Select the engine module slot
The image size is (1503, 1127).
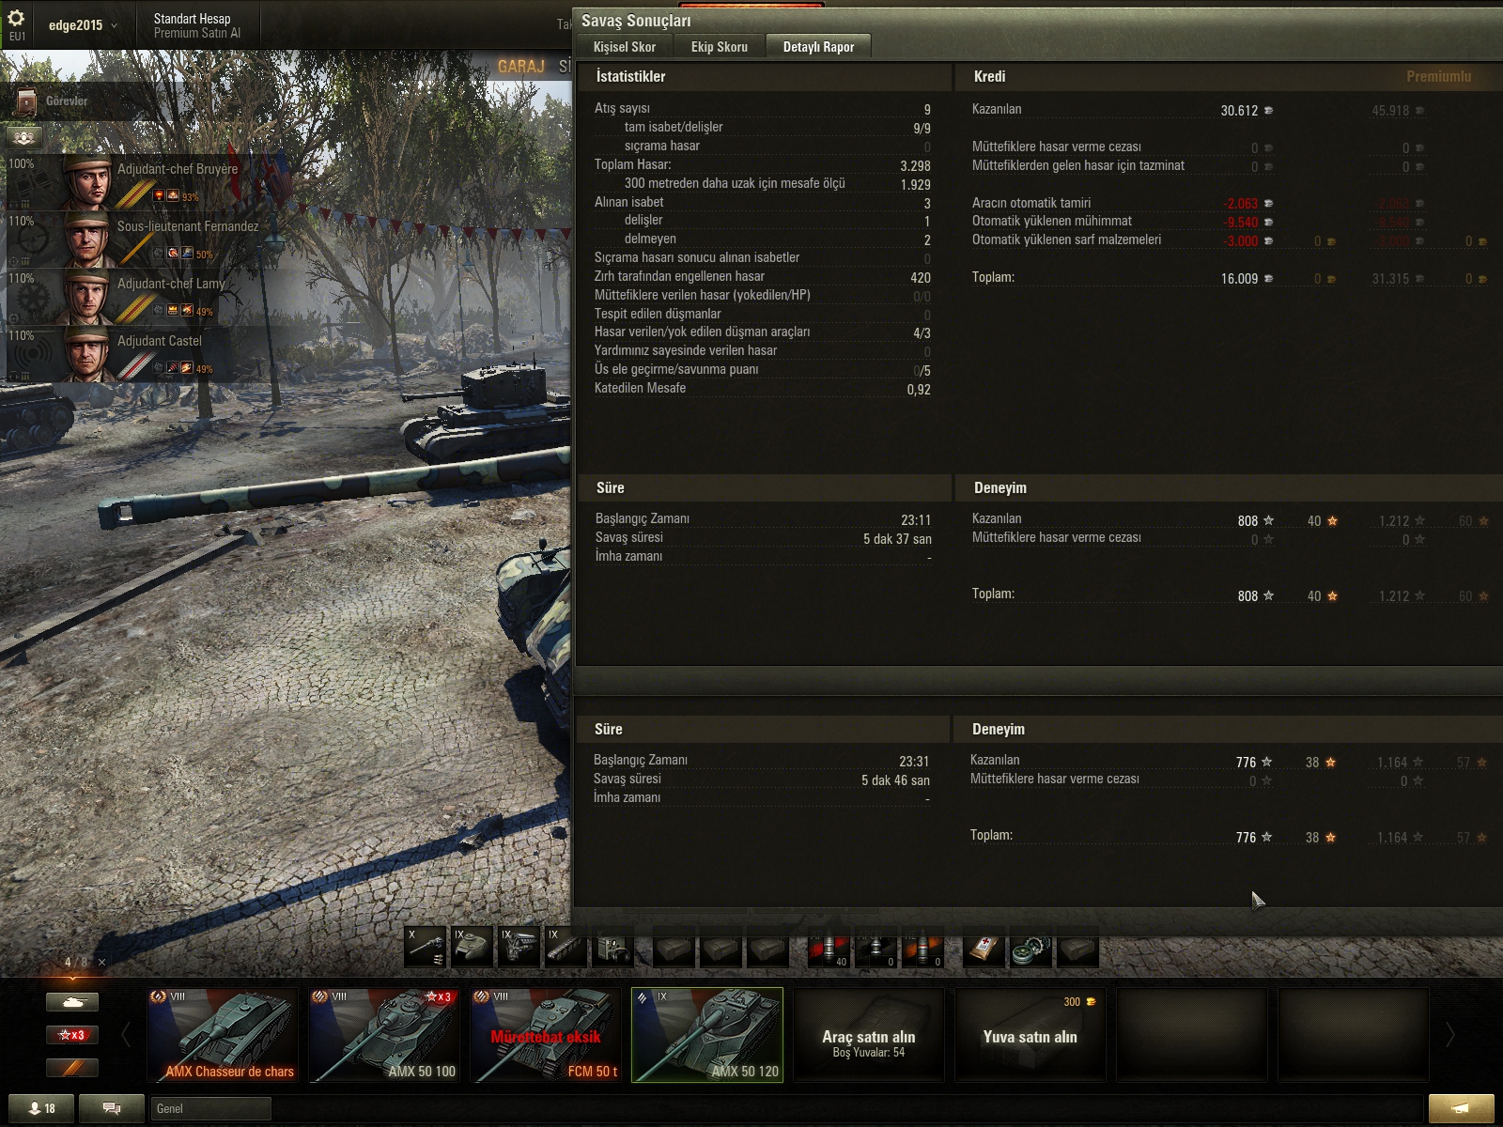click(x=519, y=947)
